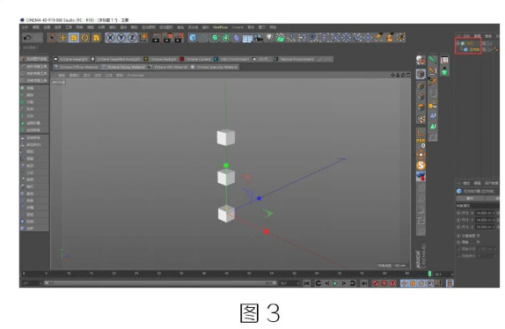The height and width of the screenshot is (329, 505).
Task: Add a Cube primitive from toolbar
Action: coord(193,38)
